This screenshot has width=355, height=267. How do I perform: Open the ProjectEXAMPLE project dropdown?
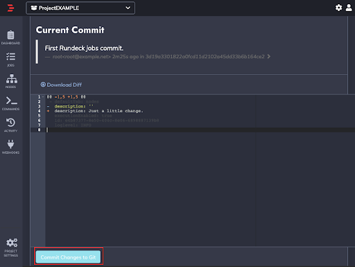coord(80,8)
